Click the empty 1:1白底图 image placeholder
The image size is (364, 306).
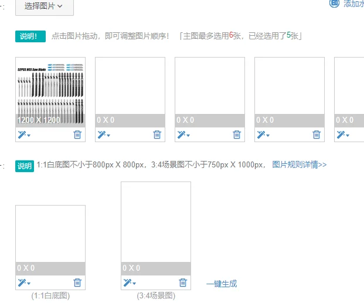(x=50, y=240)
